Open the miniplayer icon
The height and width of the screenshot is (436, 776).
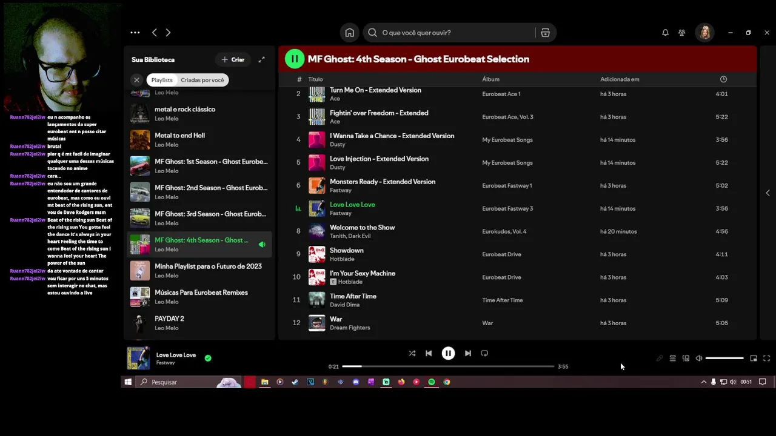tap(754, 358)
